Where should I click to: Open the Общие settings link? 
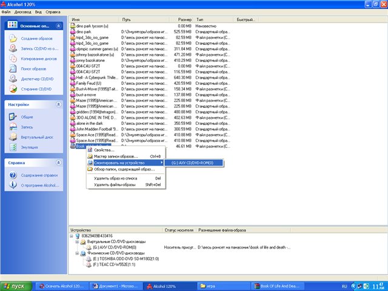pyautogui.click(x=27, y=116)
